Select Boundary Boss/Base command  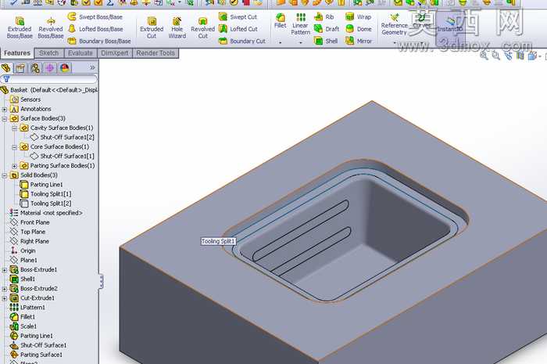tap(99, 41)
